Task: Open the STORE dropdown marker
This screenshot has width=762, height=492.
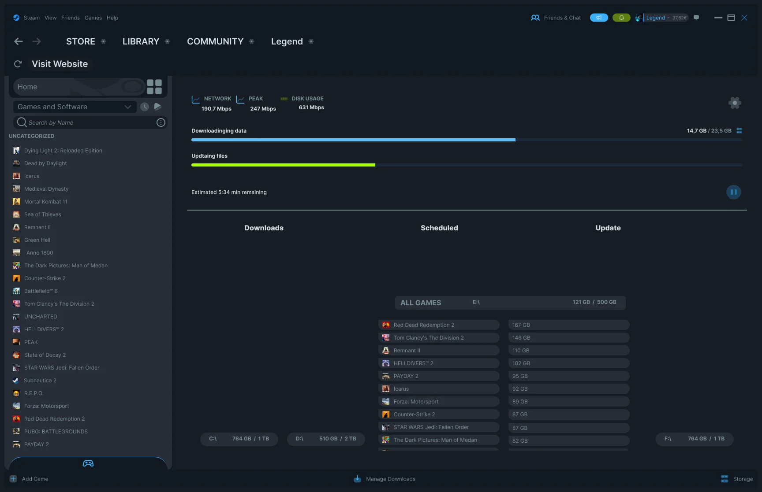Action: (104, 41)
